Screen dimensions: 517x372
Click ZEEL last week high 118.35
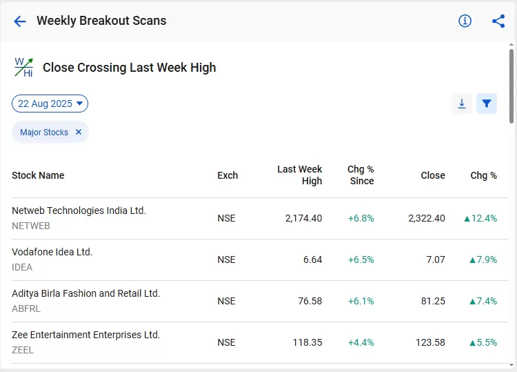pos(307,342)
